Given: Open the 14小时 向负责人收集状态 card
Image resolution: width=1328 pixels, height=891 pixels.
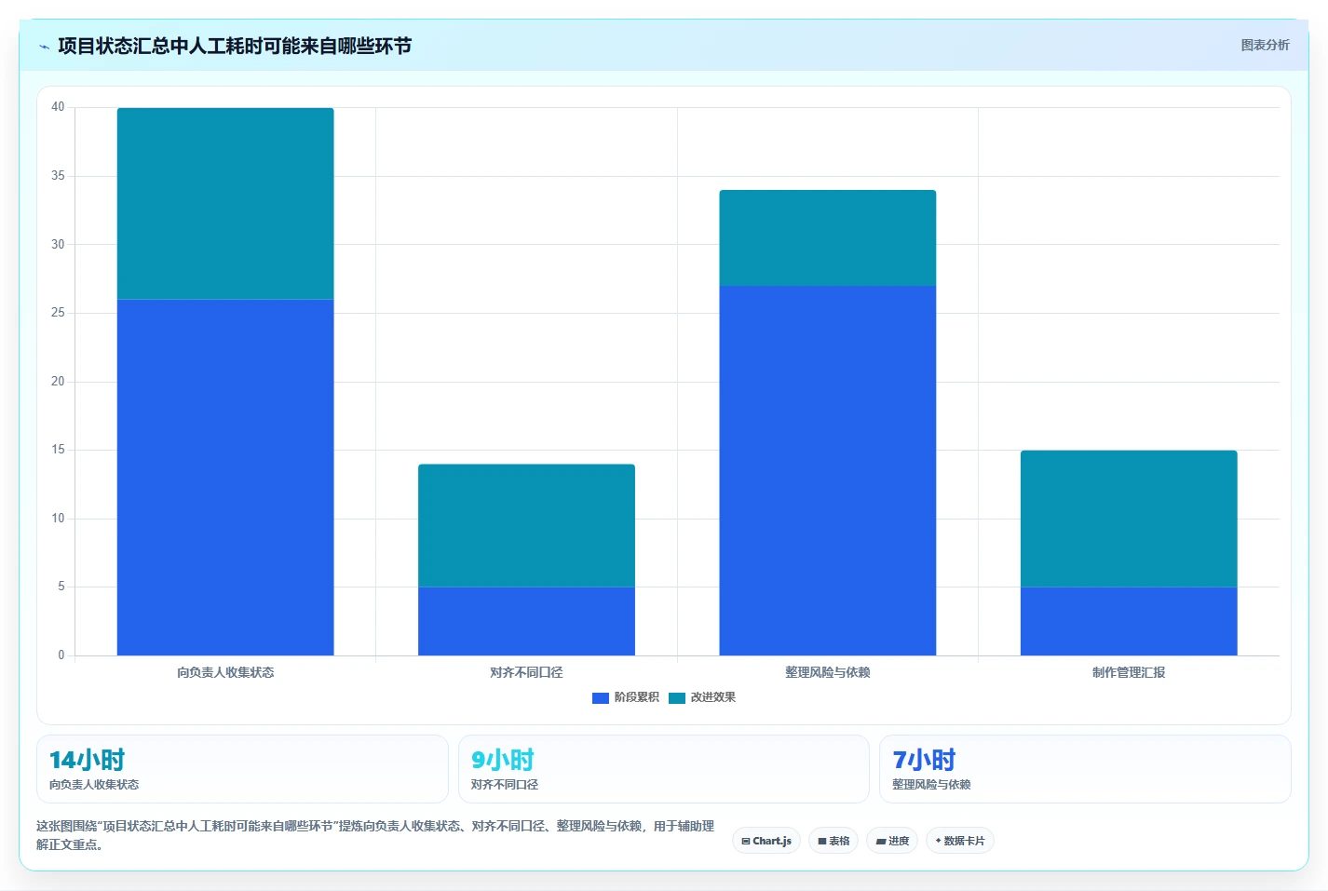Looking at the screenshot, I should click(x=242, y=769).
